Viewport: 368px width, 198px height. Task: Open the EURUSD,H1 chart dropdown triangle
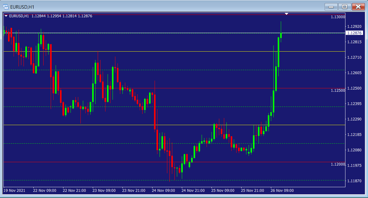pos(6,16)
